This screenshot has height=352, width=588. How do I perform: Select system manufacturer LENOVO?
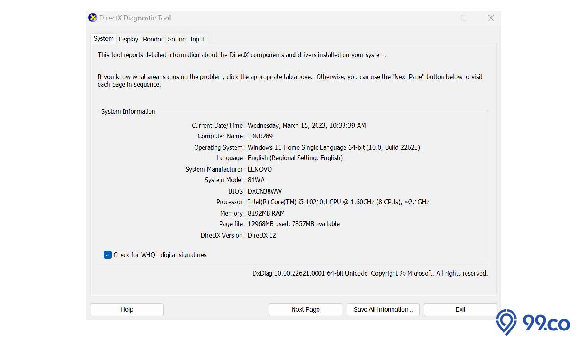pyautogui.click(x=260, y=169)
